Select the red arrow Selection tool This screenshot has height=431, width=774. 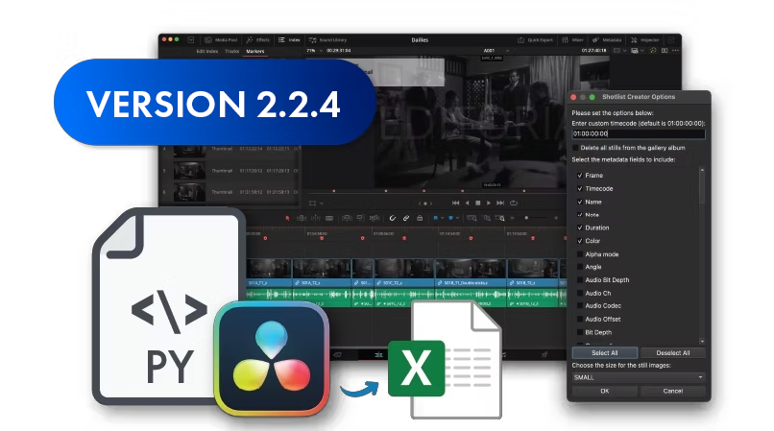pos(287,218)
